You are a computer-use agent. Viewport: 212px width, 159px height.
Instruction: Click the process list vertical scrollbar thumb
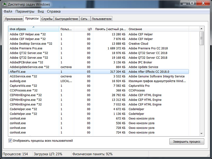[201, 38]
